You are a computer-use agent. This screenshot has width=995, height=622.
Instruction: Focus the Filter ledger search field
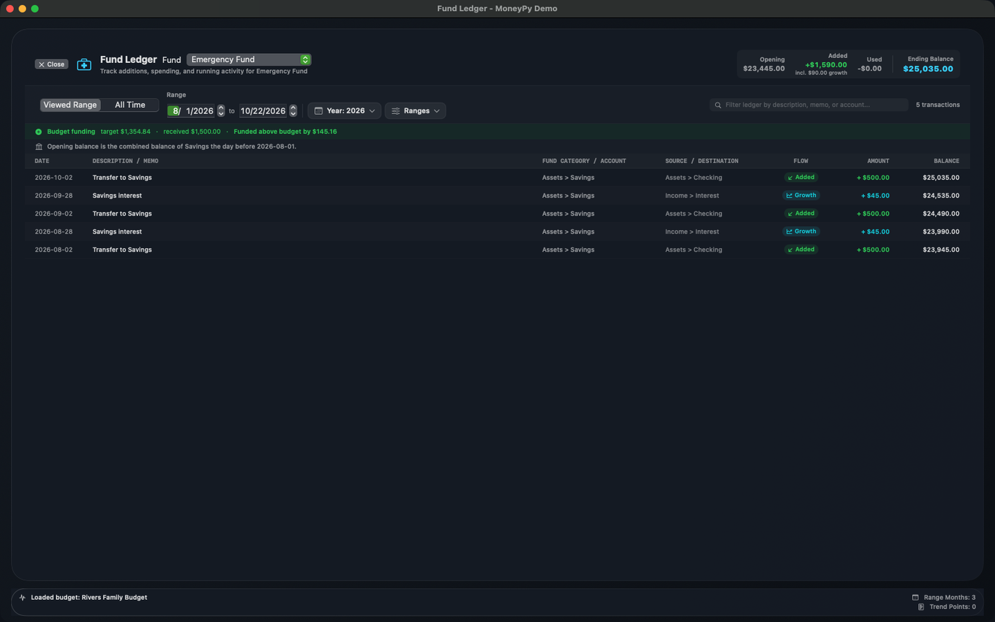808,105
